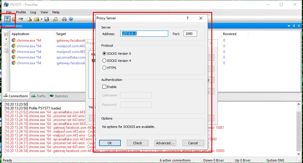Sort by the Application column header
The width and height of the screenshot is (303, 163).
[20, 34]
